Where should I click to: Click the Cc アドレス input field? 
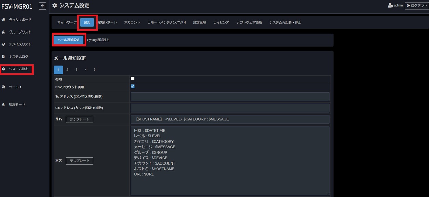(x=230, y=108)
